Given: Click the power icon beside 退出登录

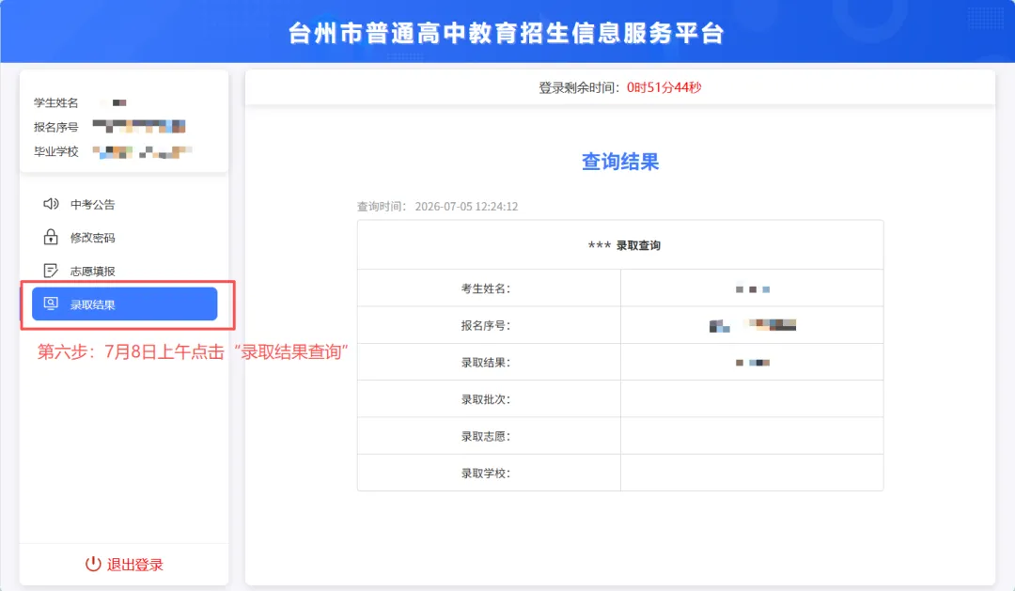Looking at the screenshot, I should [93, 564].
